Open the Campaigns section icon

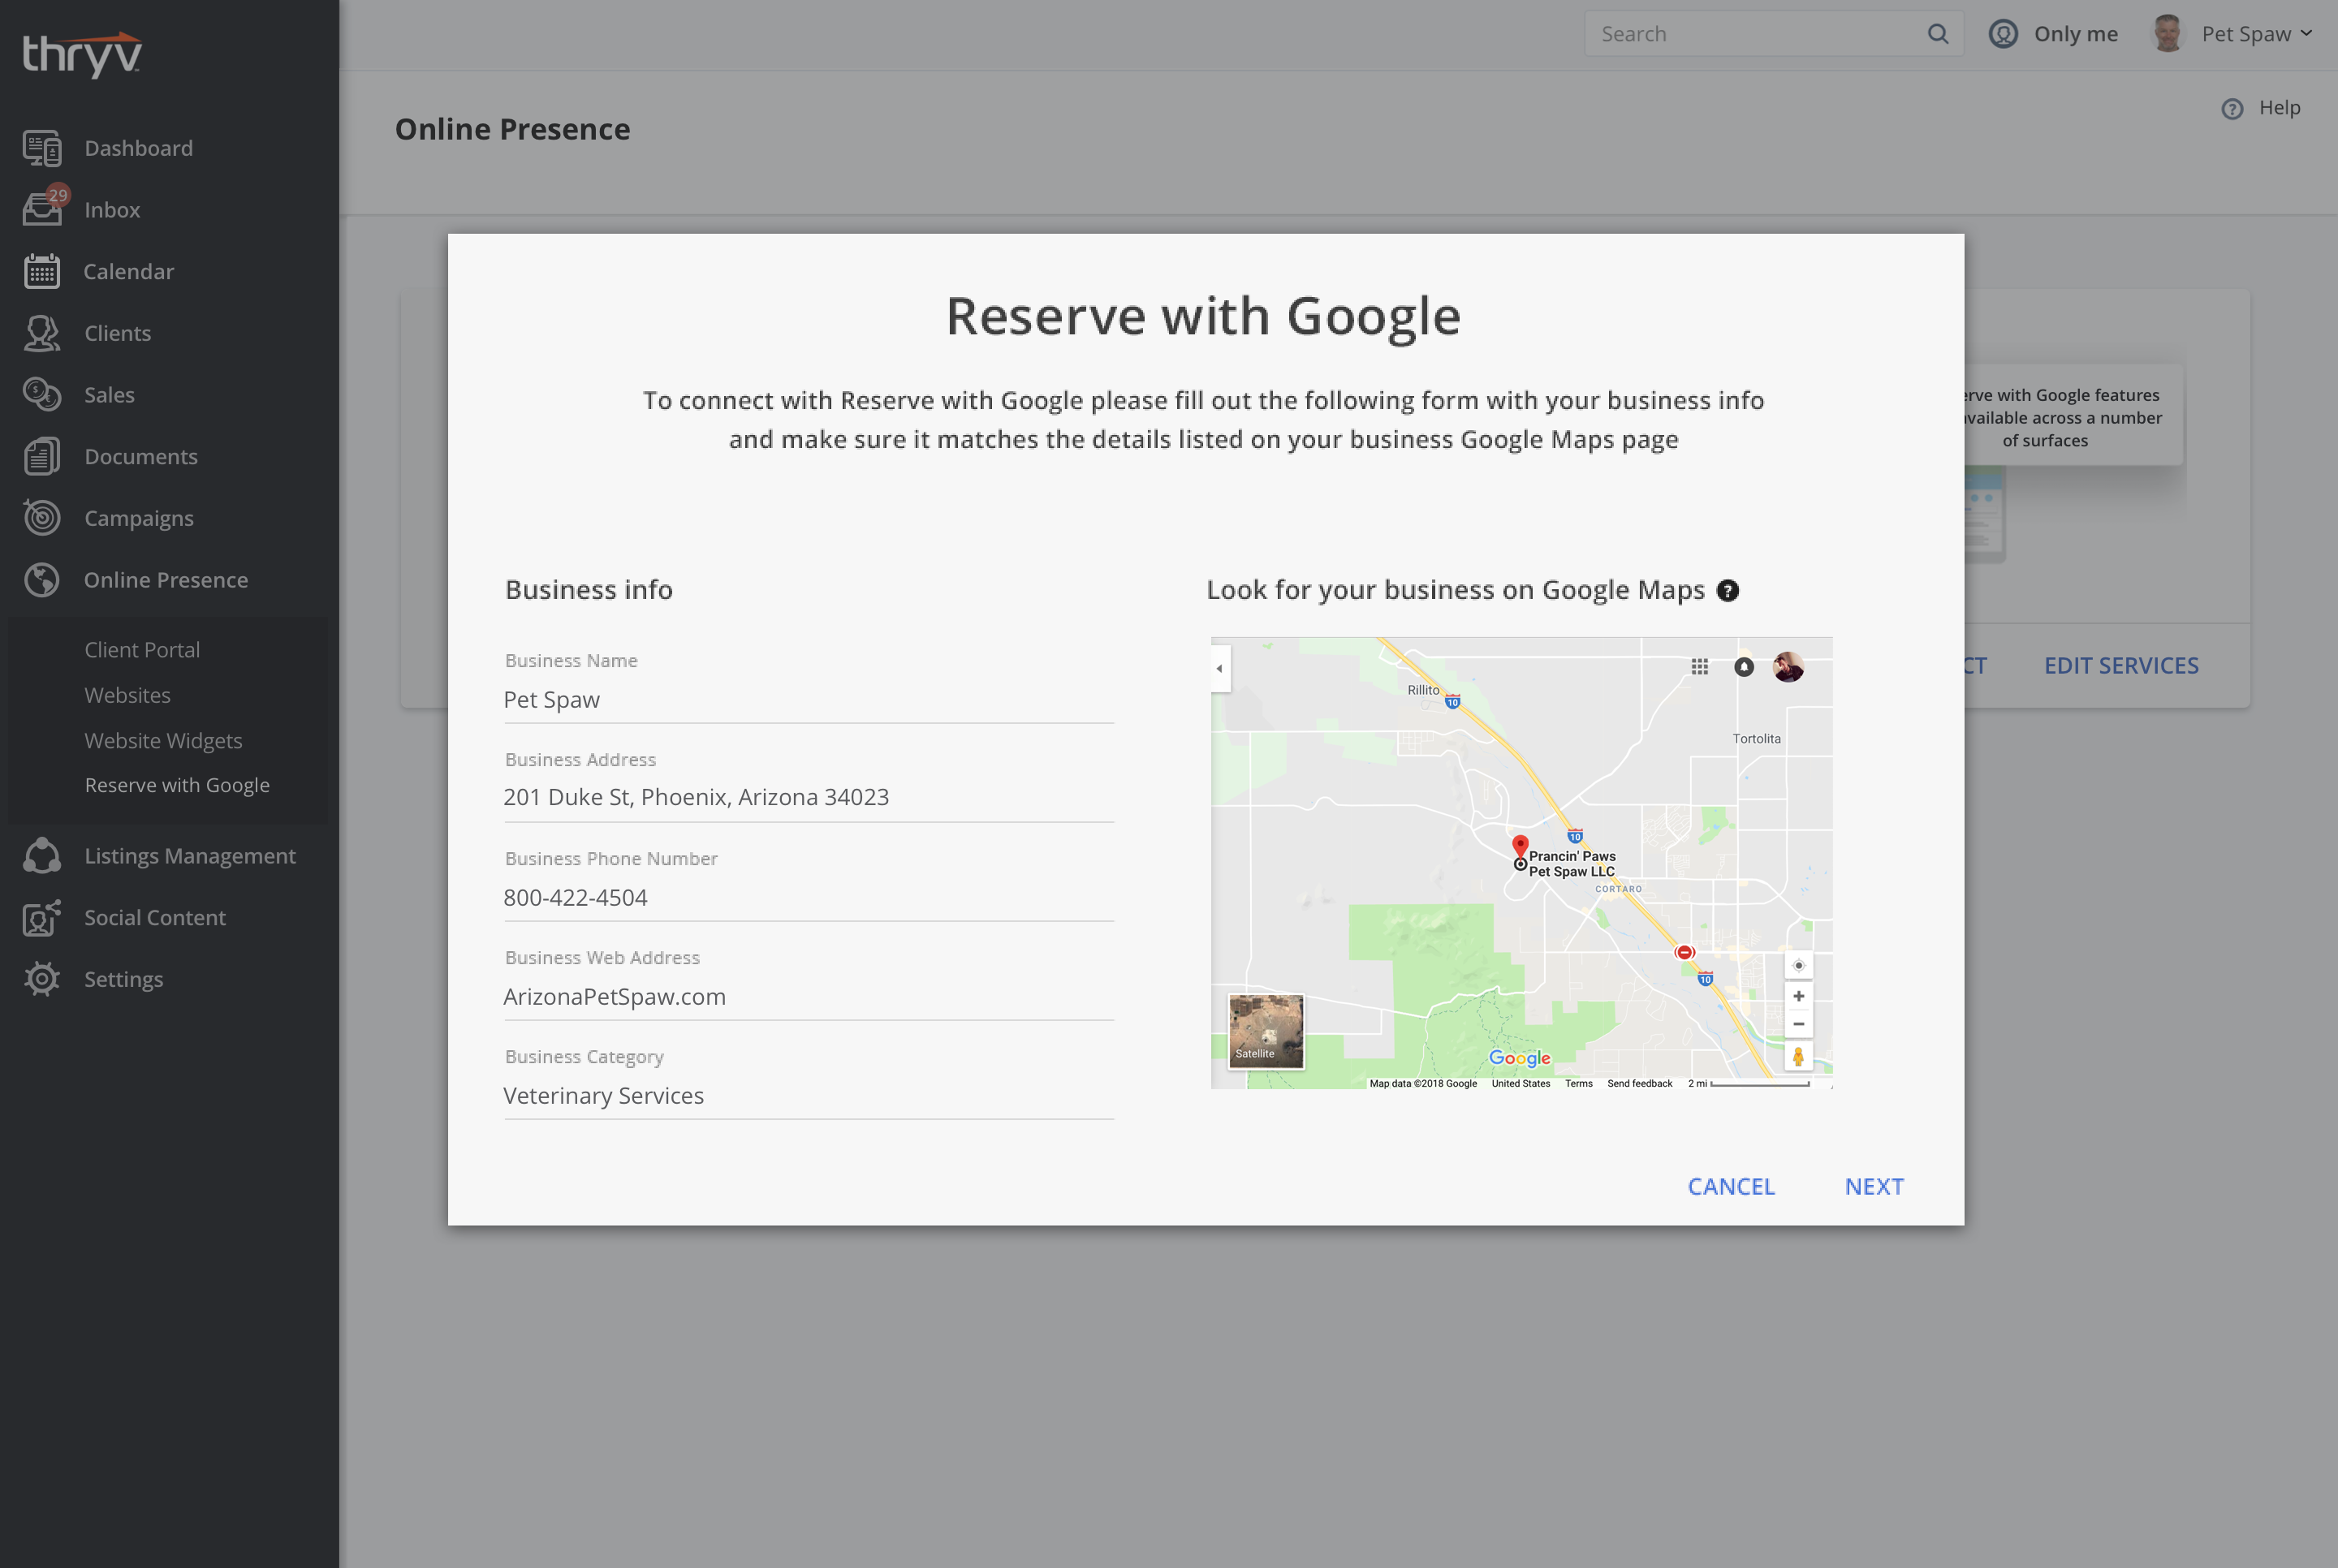[x=41, y=517]
